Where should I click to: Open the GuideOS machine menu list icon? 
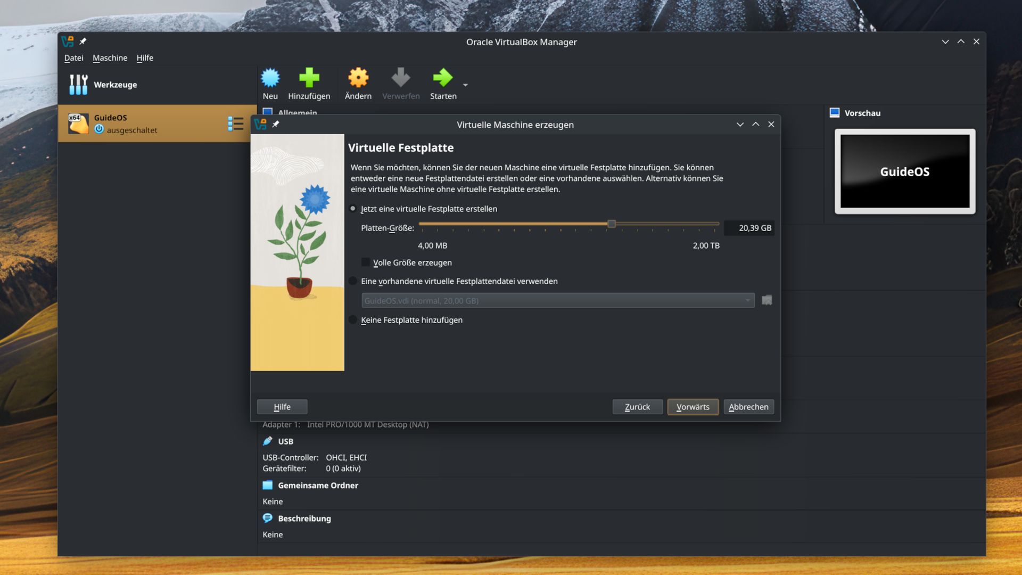(235, 124)
